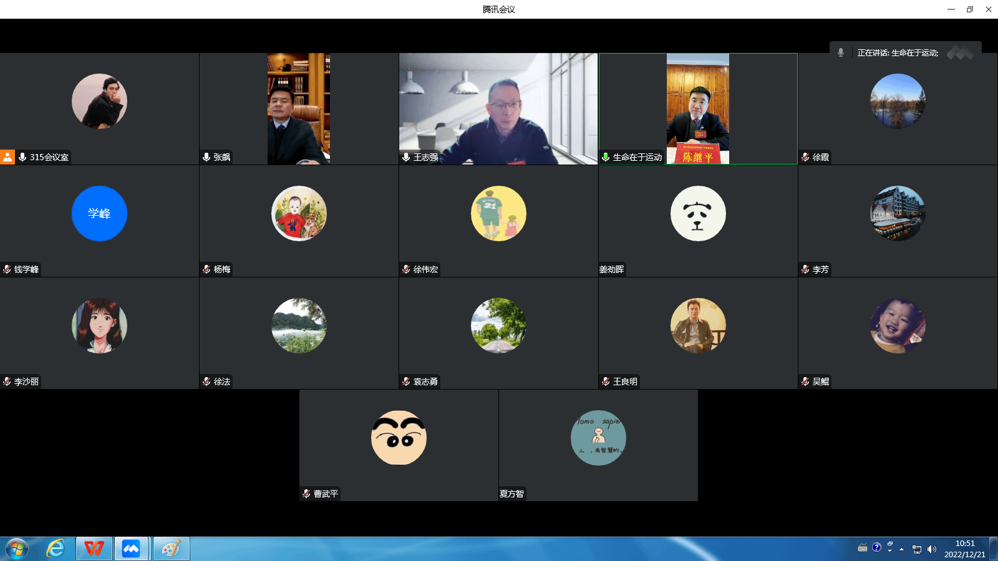Open the input method options dropdown in tray
Screen dimensions: 998x561
click(x=890, y=551)
